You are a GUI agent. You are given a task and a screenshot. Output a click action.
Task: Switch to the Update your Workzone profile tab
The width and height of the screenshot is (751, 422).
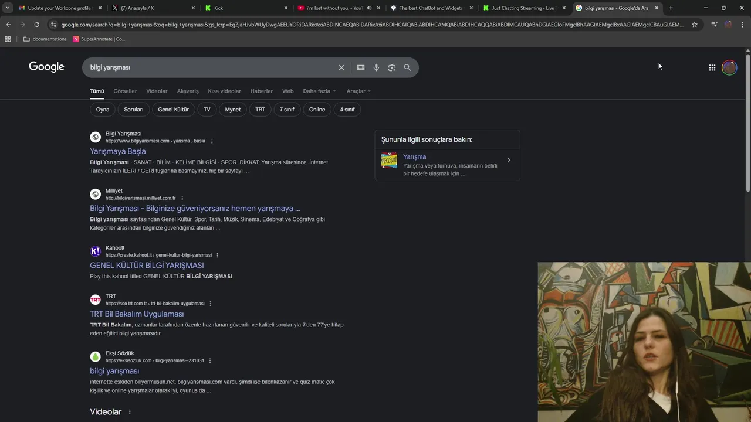coord(60,8)
